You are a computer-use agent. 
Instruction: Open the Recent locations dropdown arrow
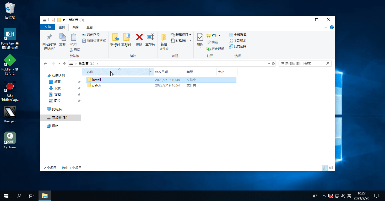click(59, 64)
